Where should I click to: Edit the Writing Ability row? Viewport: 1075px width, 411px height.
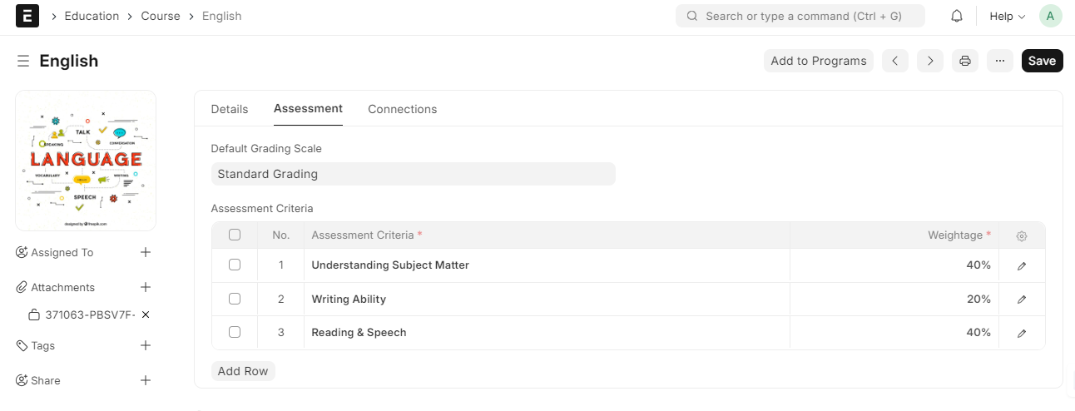[x=1022, y=299]
